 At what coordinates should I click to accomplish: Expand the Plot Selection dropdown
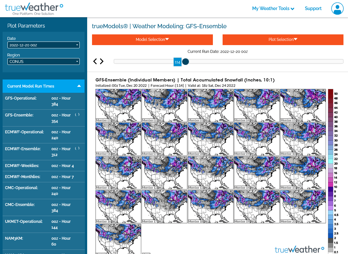[283, 40]
